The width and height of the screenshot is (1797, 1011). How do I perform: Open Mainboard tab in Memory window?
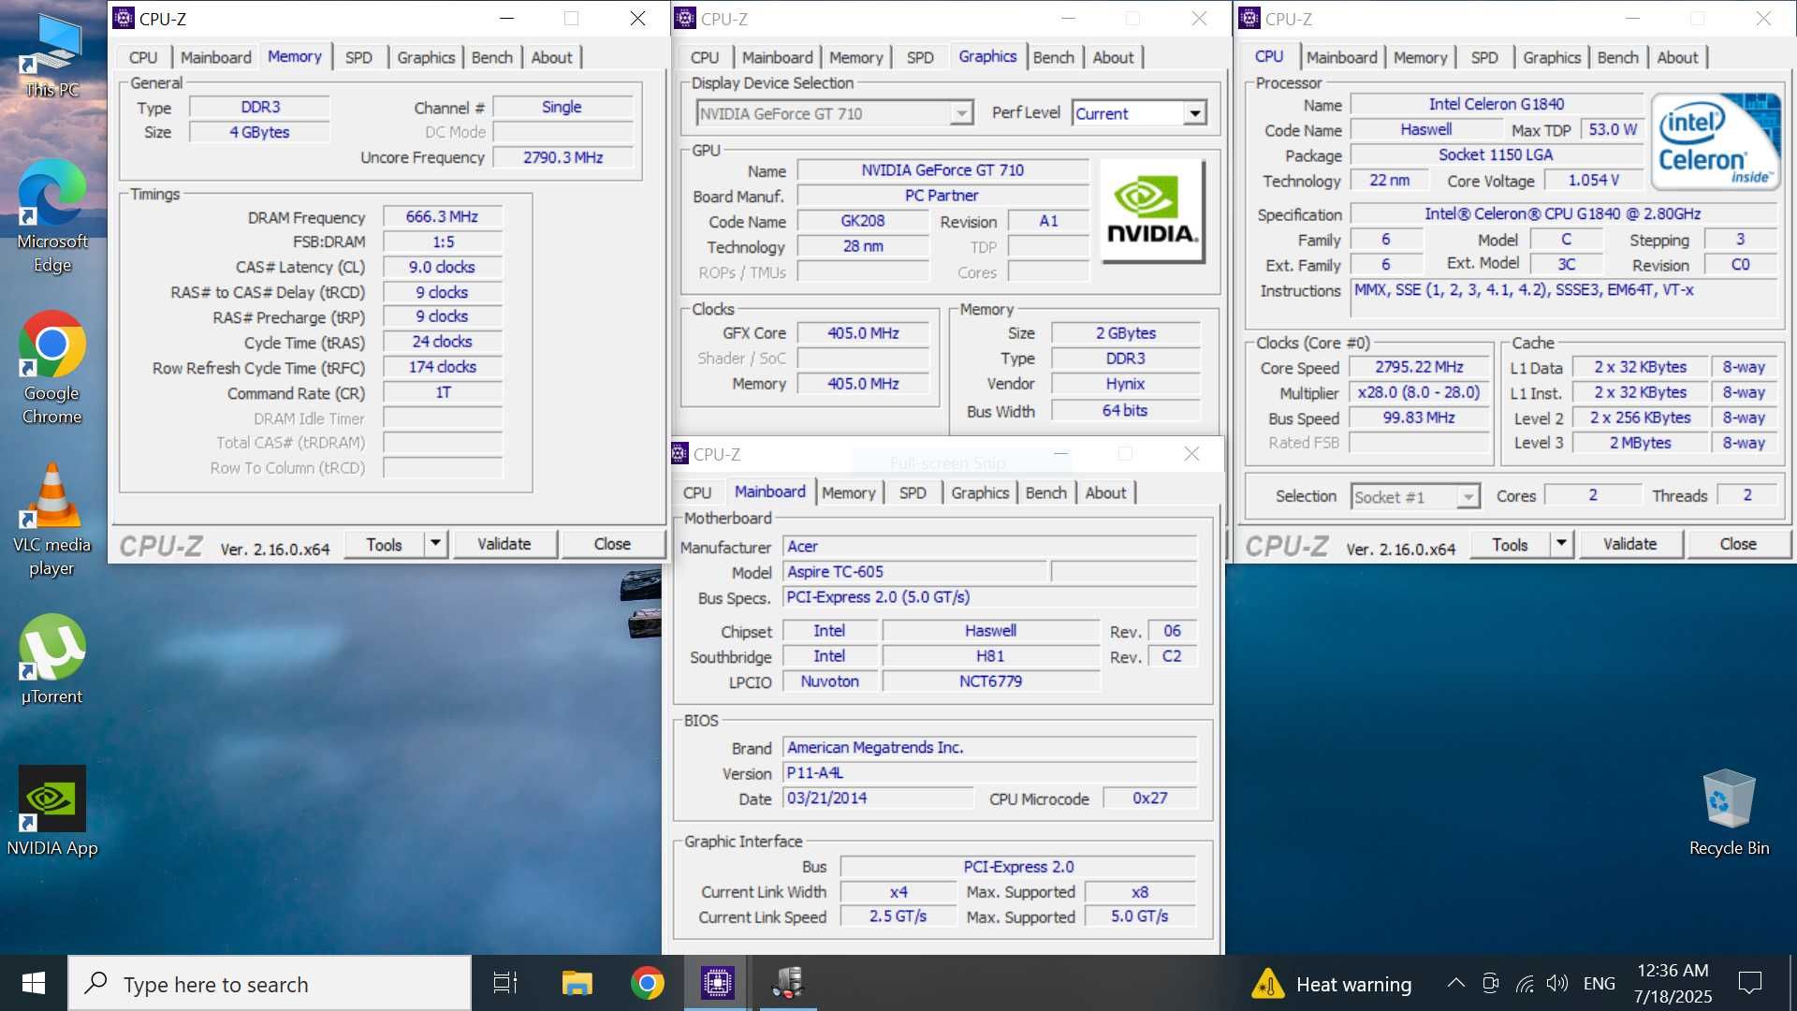pyautogui.click(x=215, y=57)
